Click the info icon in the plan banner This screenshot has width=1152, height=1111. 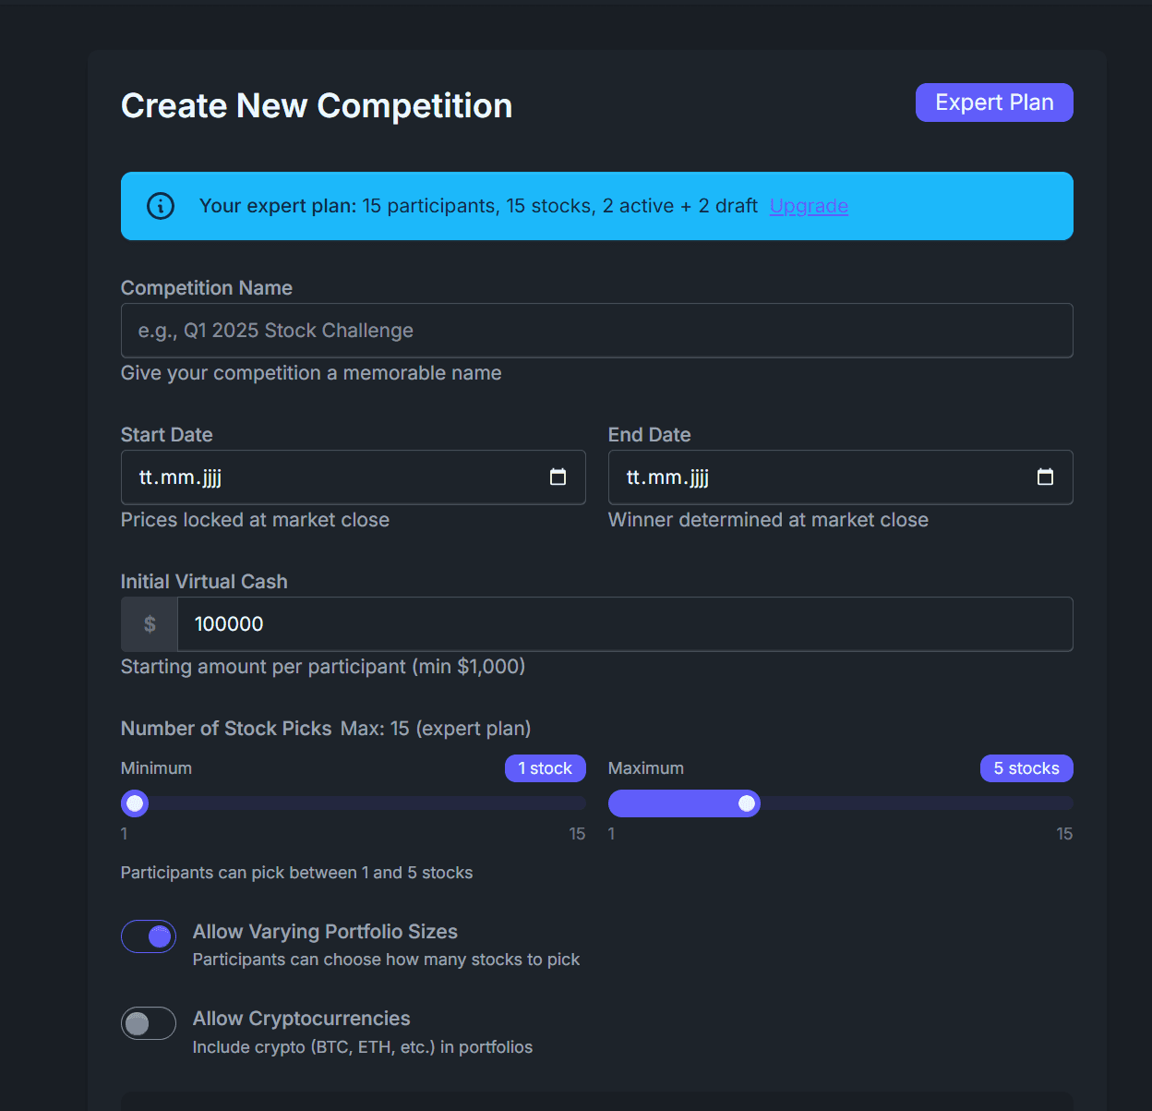[161, 206]
